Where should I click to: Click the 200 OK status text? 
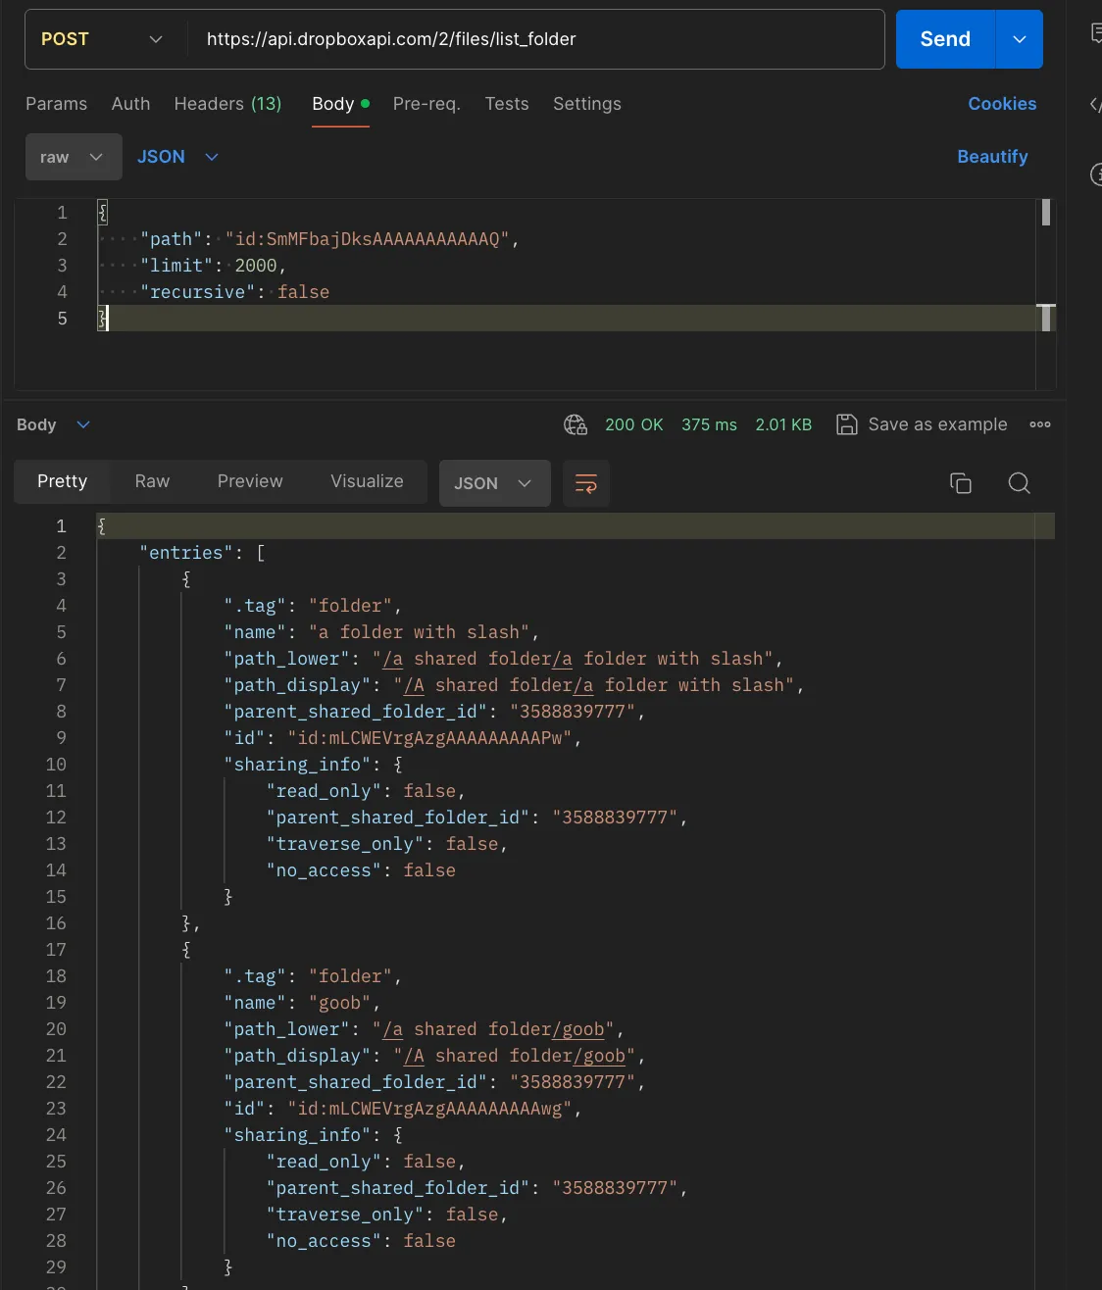[x=633, y=424]
